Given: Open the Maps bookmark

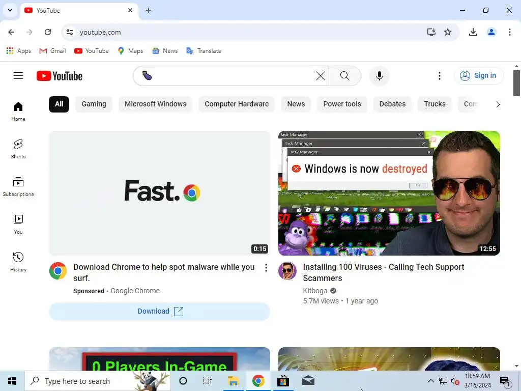Looking at the screenshot, I should 130,51.
